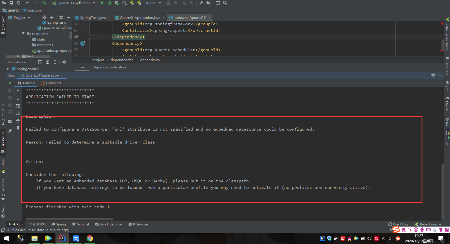Open Settings with the wrench icon
Viewport: 450px width, 244px height.
(x=201, y=3)
